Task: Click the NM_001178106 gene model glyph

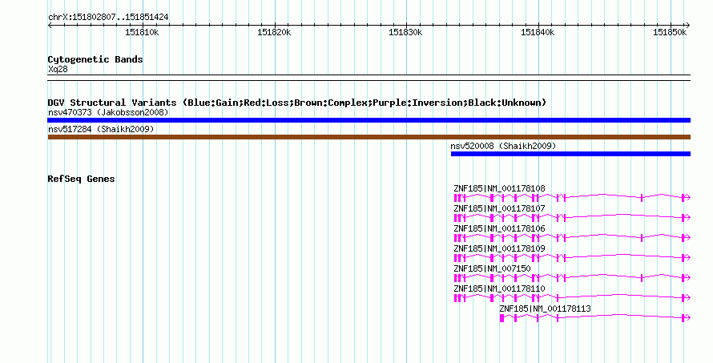Action: pos(572,237)
